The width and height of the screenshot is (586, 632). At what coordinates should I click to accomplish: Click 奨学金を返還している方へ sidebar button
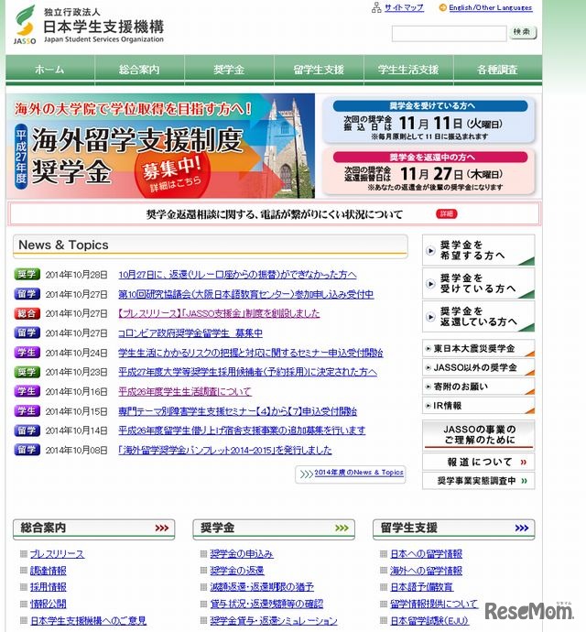(478, 316)
